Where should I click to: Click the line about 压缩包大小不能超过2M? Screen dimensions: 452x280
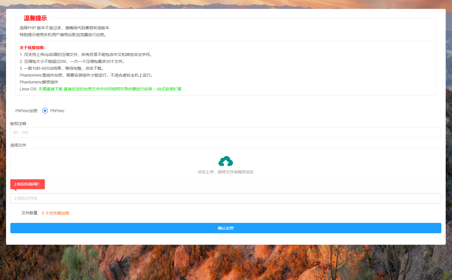coord(72,61)
